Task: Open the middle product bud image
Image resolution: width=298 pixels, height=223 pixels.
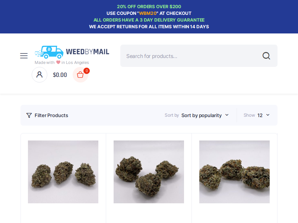Action: point(149,172)
